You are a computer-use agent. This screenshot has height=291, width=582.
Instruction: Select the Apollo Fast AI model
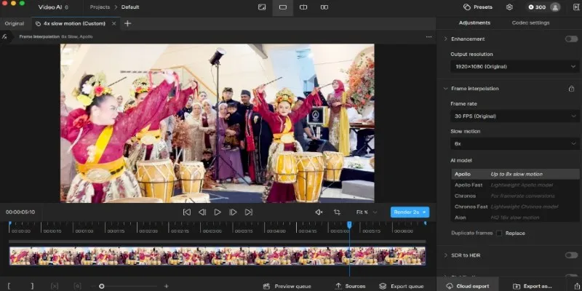pyautogui.click(x=515, y=185)
